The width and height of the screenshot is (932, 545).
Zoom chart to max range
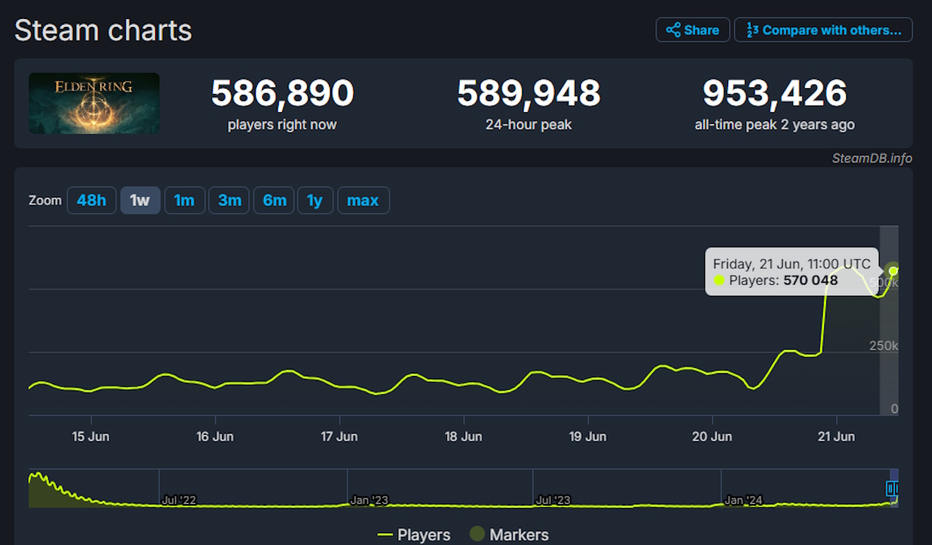tap(363, 200)
